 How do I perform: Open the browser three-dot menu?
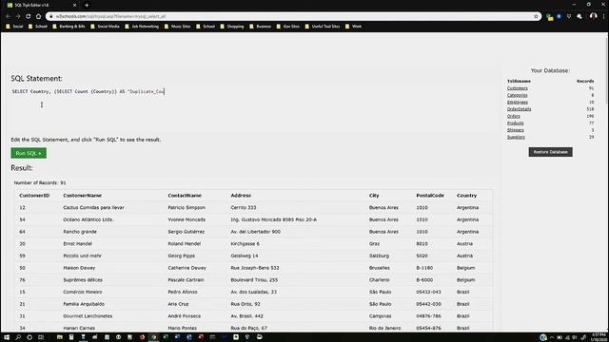603,16
